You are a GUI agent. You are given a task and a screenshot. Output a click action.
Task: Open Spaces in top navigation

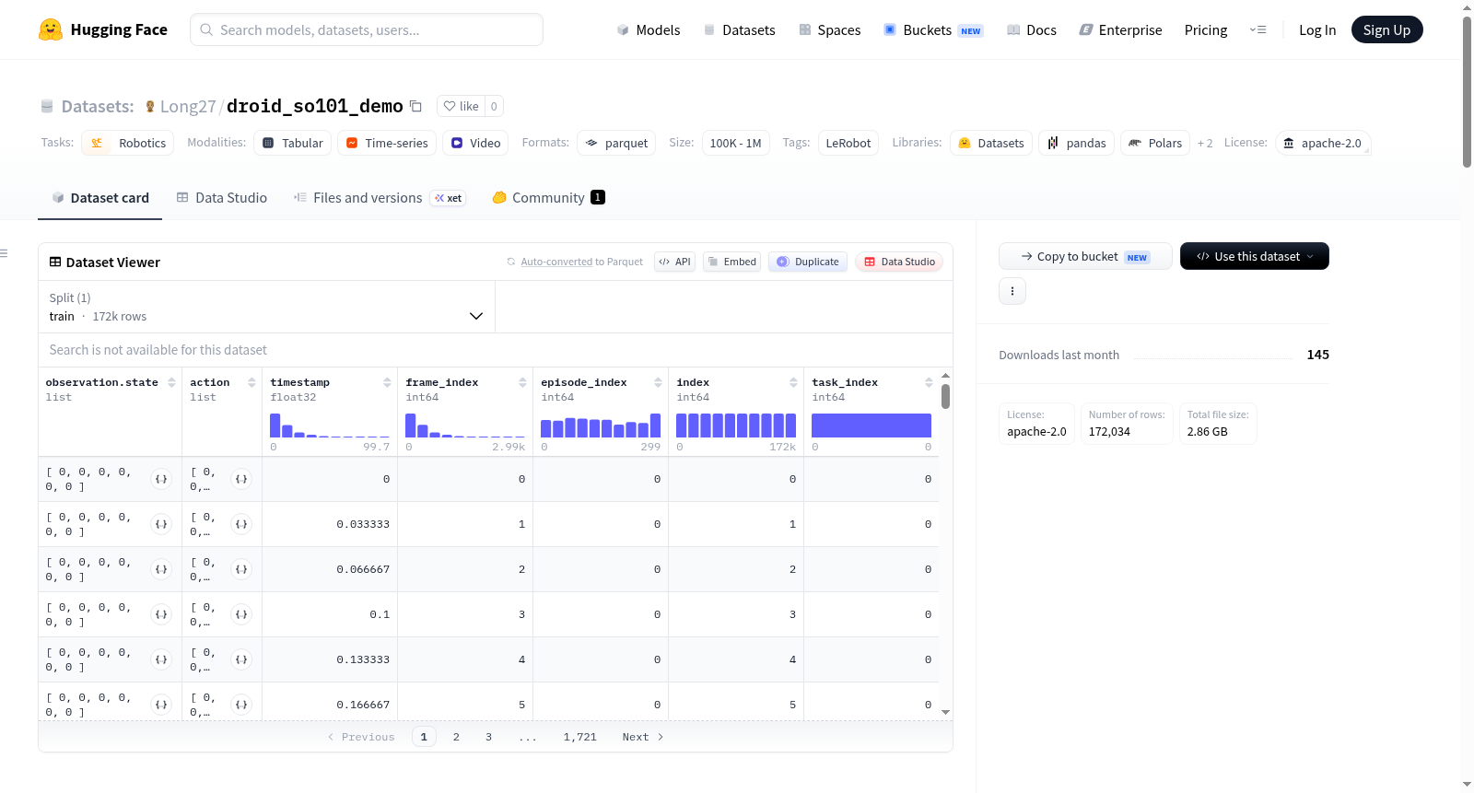click(830, 30)
